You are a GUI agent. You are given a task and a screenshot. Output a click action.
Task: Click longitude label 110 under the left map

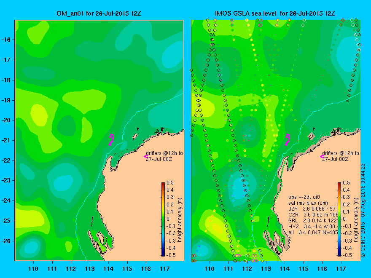(x=33, y=269)
